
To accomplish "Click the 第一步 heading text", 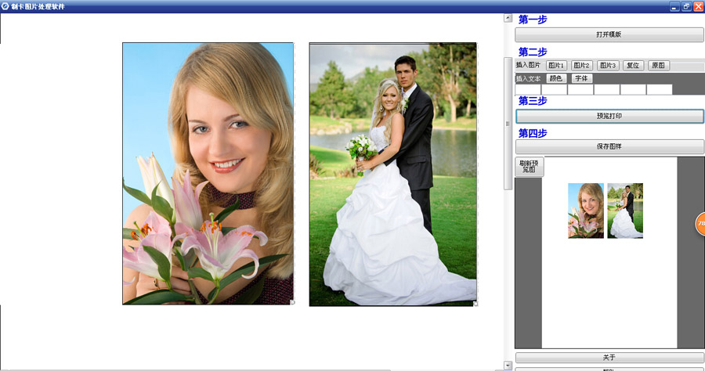I will (x=533, y=20).
